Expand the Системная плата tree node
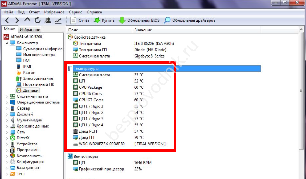The image size is (306, 179). point(7,97)
